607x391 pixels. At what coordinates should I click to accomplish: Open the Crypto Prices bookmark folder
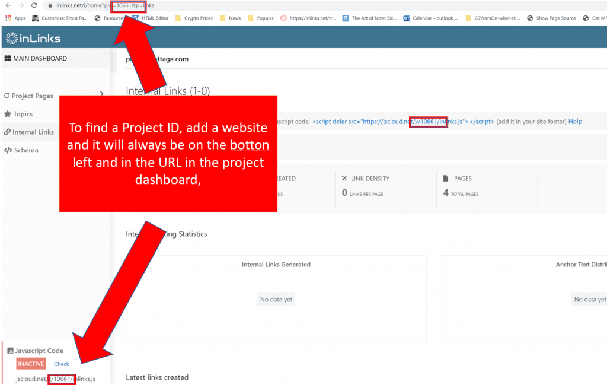pos(194,18)
